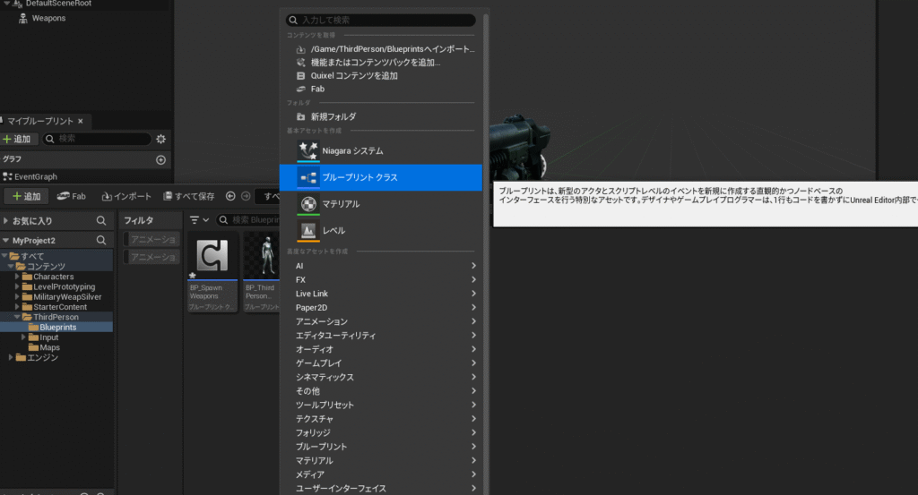Open the ユーザーインターフェイス submenu
Viewport: 918px width, 495px height.
point(380,488)
